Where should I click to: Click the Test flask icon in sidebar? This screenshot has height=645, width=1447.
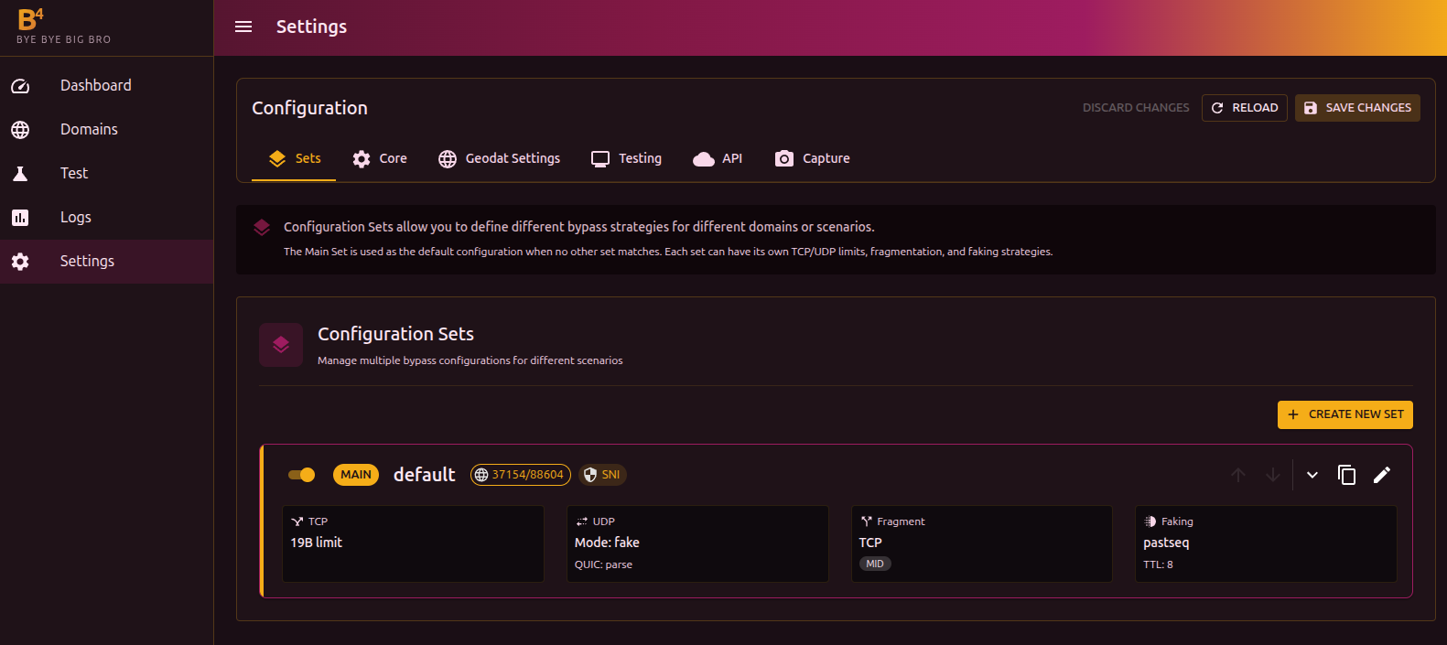pyautogui.click(x=20, y=174)
